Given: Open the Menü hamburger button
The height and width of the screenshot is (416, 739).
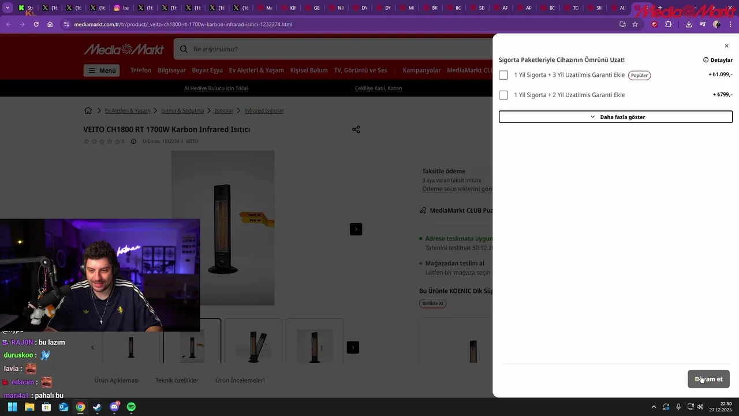Looking at the screenshot, I should click(x=102, y=70).
